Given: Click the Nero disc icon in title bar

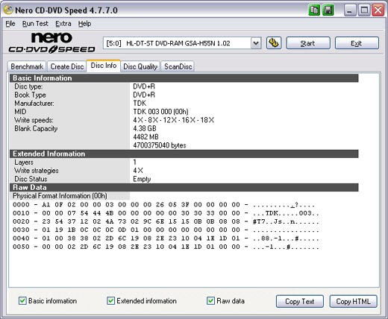Looking at the screenshot, I should coord(8,10).
